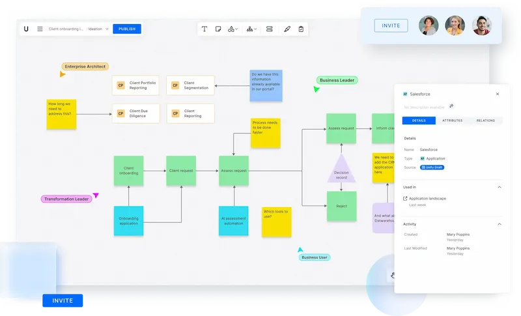Collapse the Used In section

[x=500, y=187]
